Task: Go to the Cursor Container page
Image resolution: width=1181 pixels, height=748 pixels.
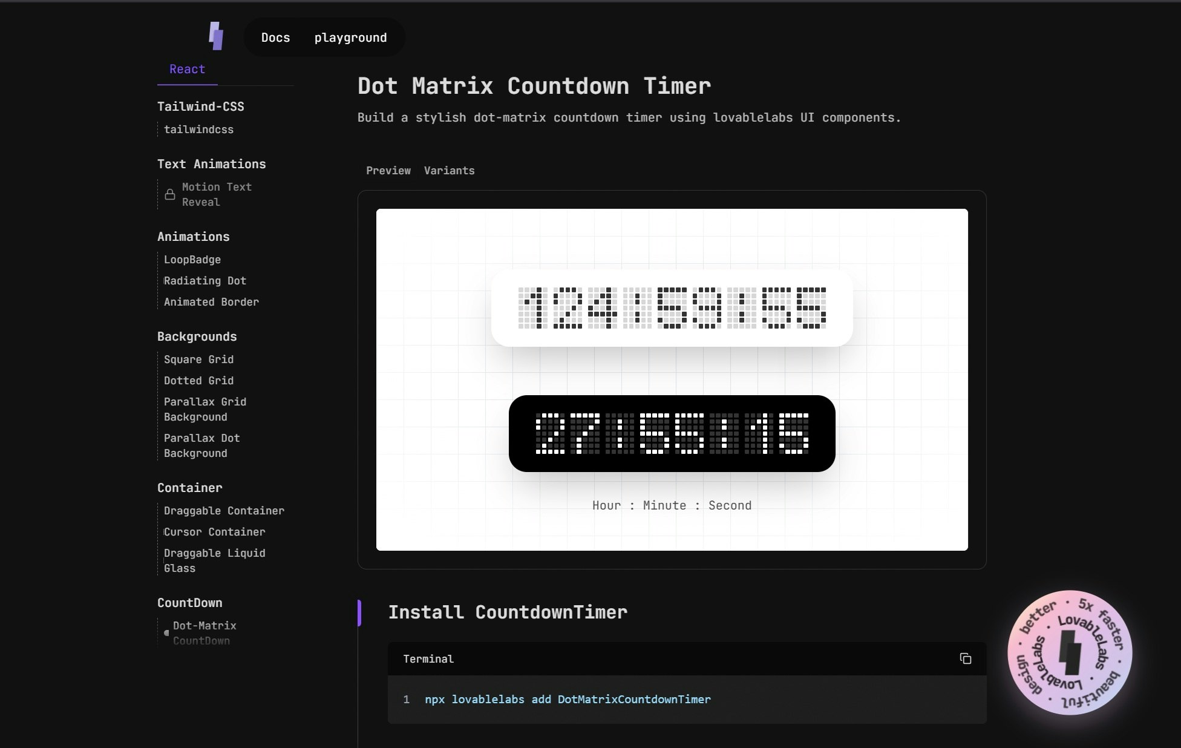Action: point(214,532)
